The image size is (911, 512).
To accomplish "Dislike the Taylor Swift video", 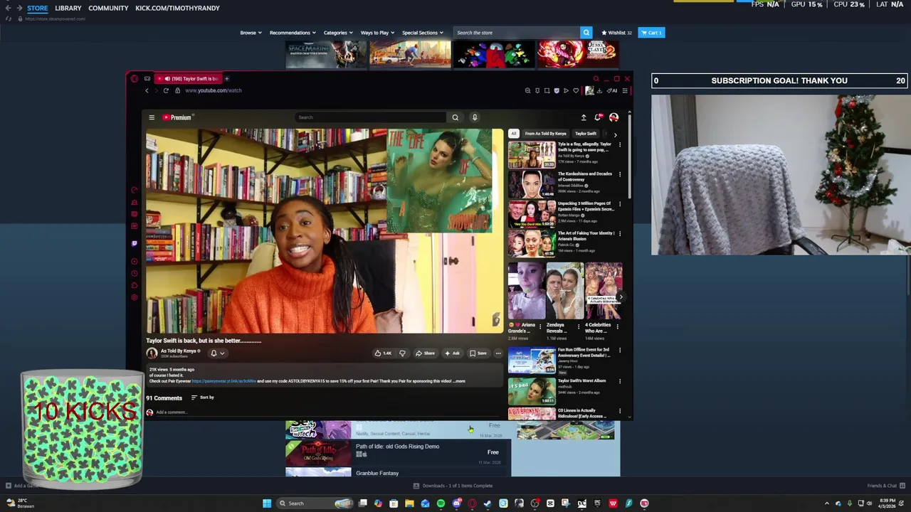I will [402, 353].
